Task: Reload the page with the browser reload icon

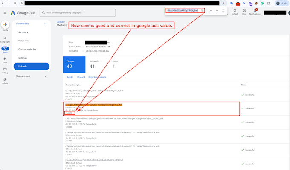Action: pyautogui.click(x=15, y=3)
